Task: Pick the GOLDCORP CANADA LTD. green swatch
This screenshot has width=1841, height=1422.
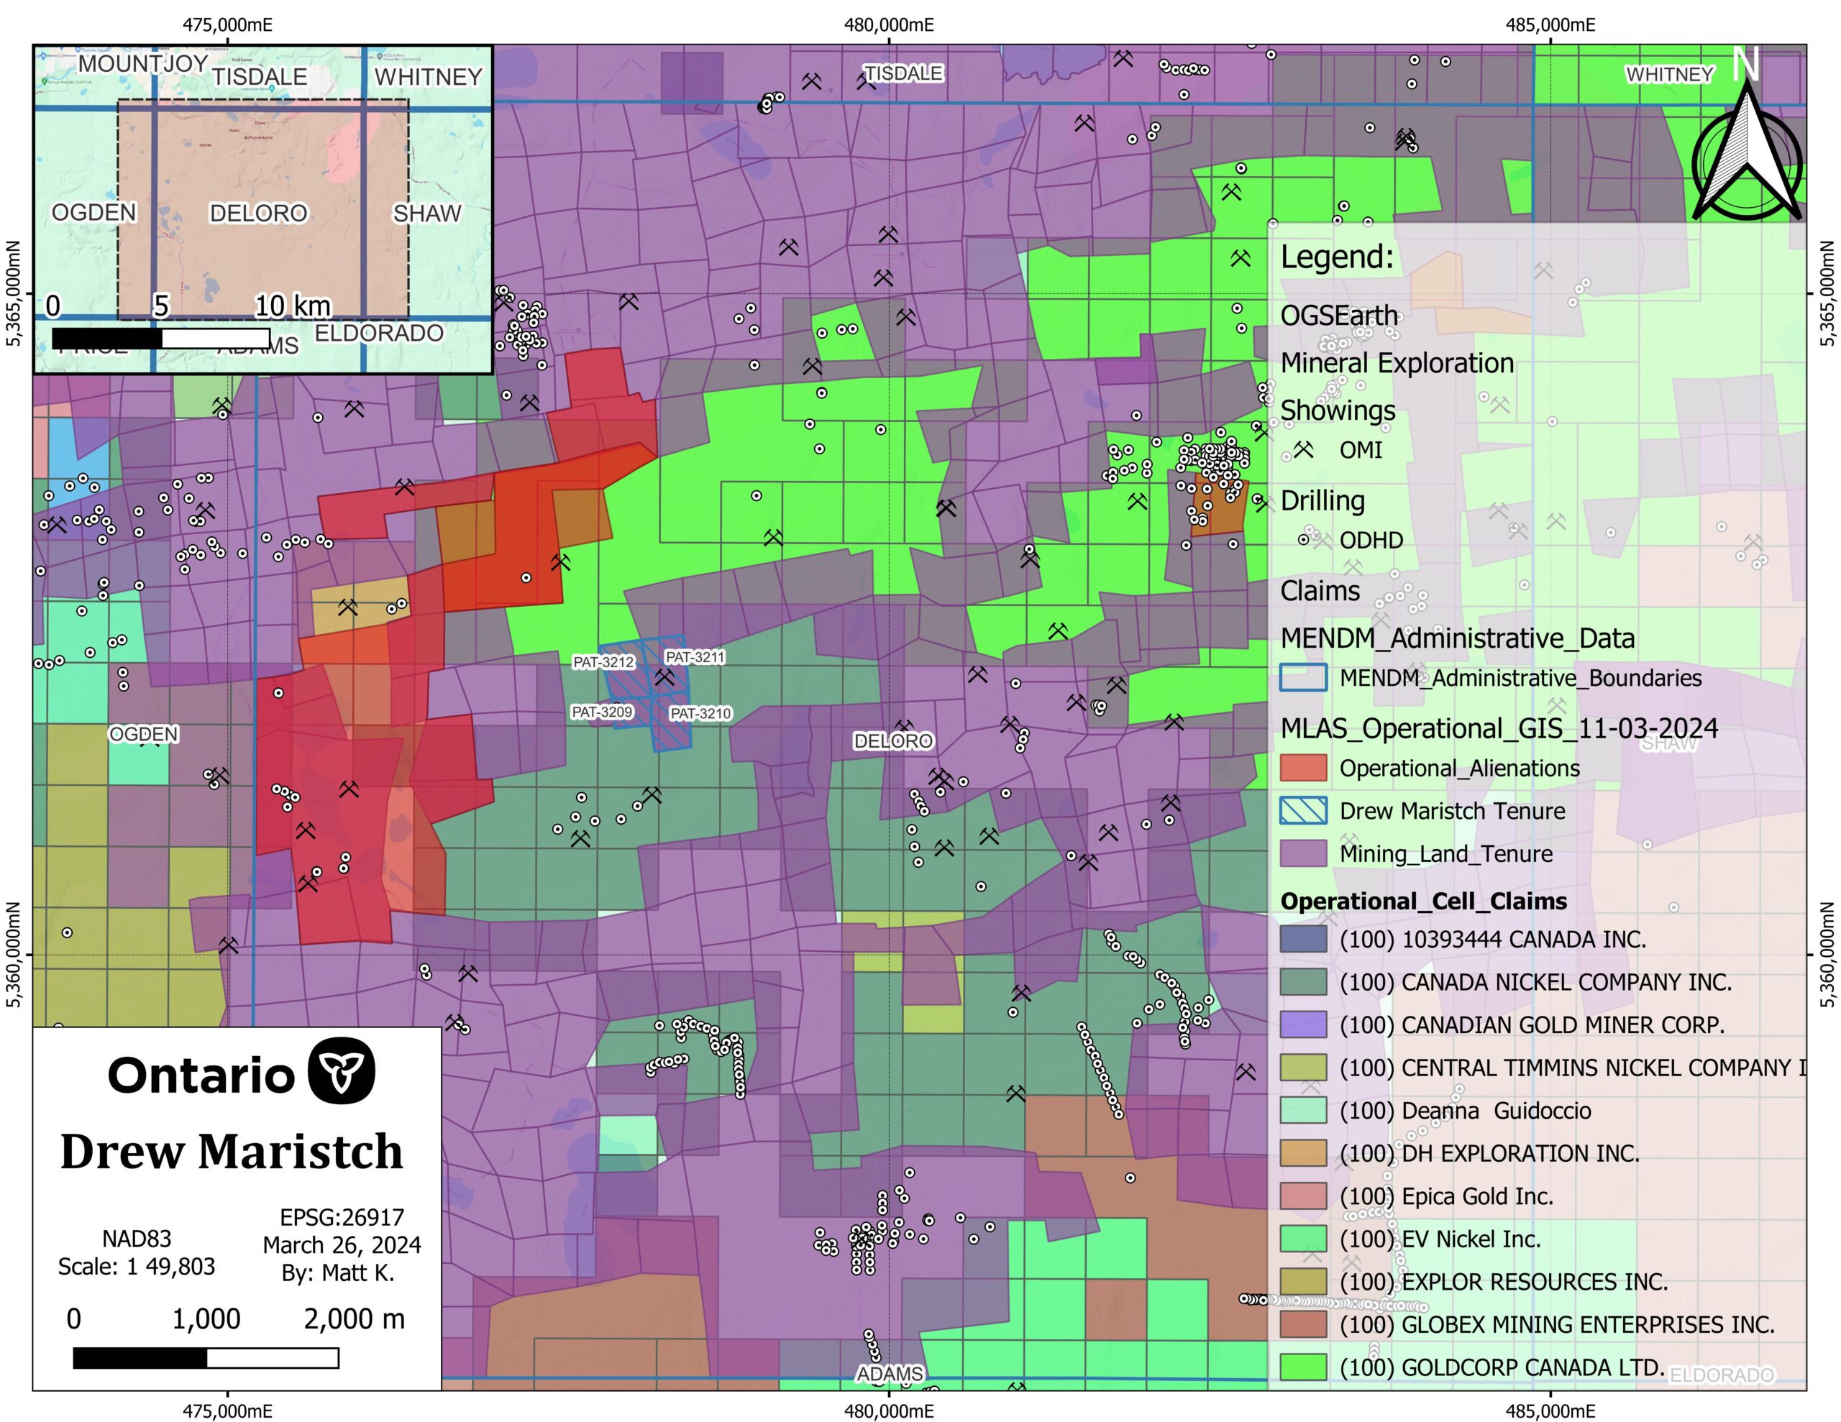Action: point(1303,1367)
